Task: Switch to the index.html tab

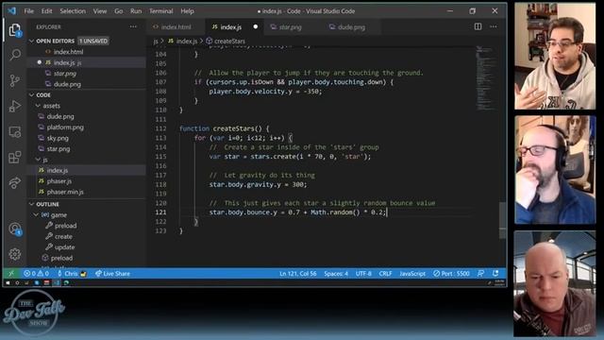Action: (x=176, y=27)
